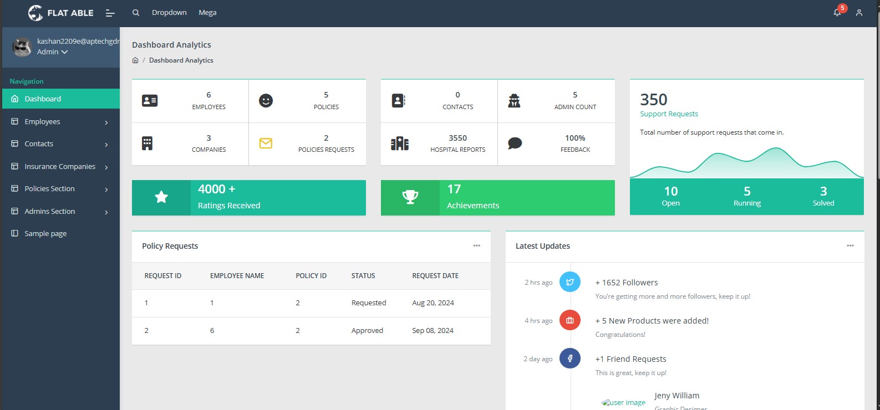The width and height of the screenshot is (880, 410).
Task: Click the Achievements trophy icon
Action: coord(410,197)
